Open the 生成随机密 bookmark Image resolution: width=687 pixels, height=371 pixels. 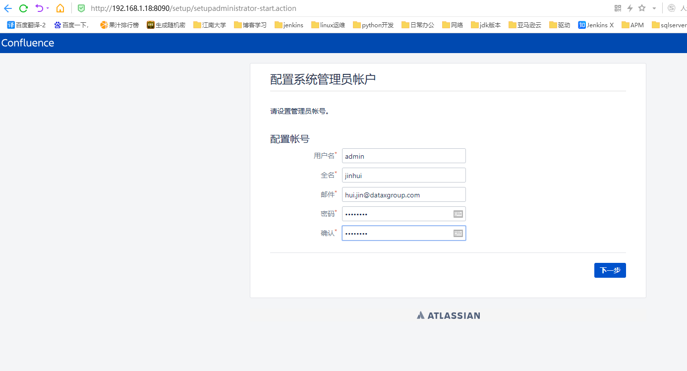pyautogui.click(x=166, y=25)
